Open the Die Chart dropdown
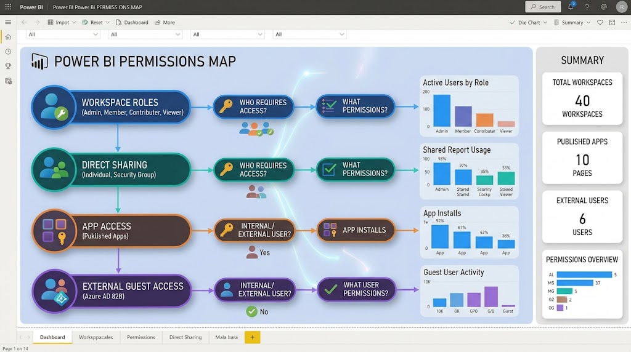The image size is (631, 352). [528, 23]
